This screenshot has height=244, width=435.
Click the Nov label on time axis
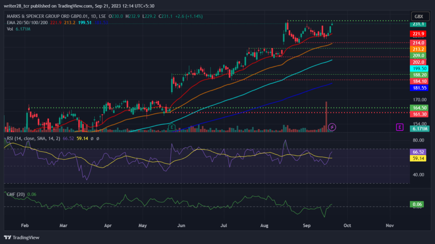tap(390, 226)
